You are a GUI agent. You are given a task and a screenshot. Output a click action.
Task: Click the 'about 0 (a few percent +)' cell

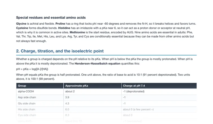159,109
